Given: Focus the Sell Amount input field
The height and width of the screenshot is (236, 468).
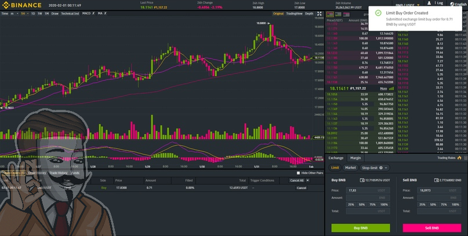Looking at the screenshot, I should pyautogui.click(x=439, y=198).
